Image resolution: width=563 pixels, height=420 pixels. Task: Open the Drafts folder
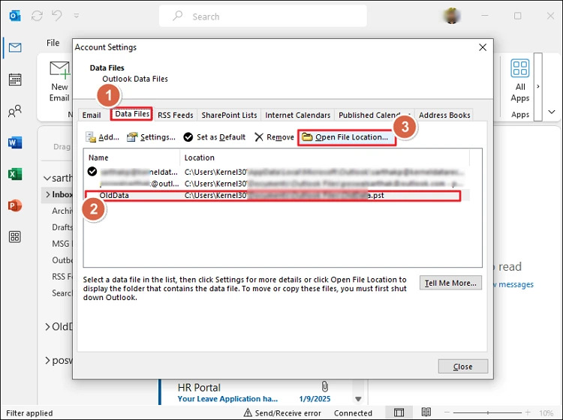[62, 227]
